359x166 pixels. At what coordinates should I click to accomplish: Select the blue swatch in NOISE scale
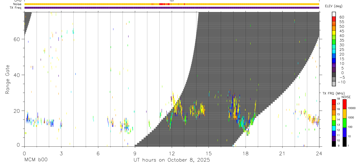tap(345, 132)
